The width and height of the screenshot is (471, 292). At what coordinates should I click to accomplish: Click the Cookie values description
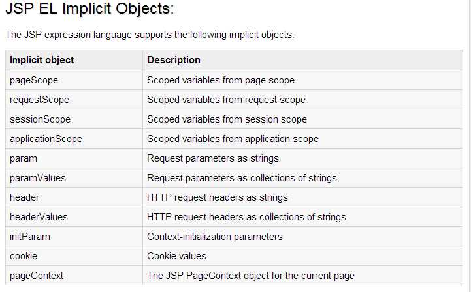[176, 256]
